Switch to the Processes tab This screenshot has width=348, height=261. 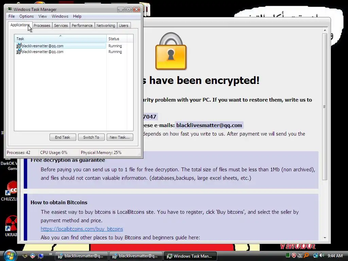(x=42, y=25)
